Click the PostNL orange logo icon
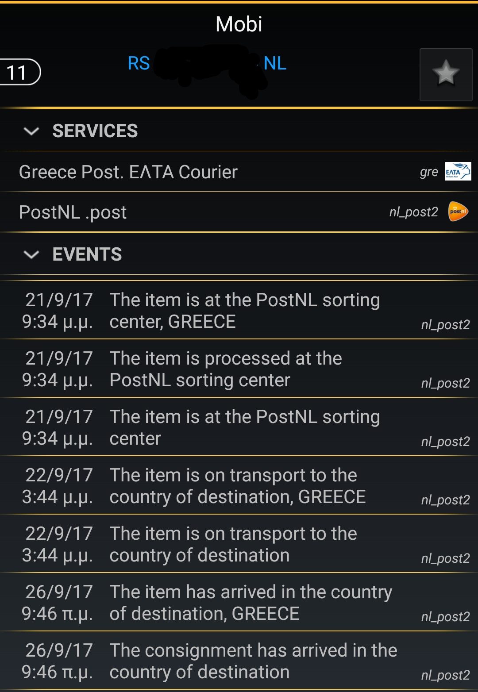Screen dimensions: 478x692 click(x=458, y=211)
